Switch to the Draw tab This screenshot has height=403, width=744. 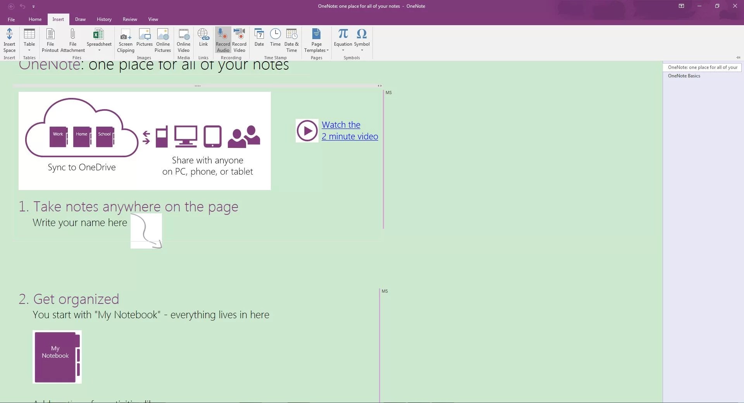click(x=80, y=19)
